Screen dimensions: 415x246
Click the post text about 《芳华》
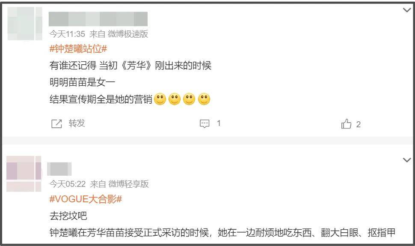(130, 66)
